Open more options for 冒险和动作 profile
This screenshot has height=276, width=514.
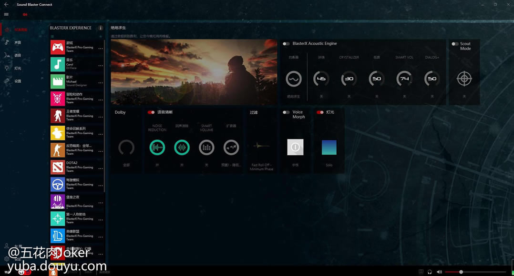pos(101,100)
